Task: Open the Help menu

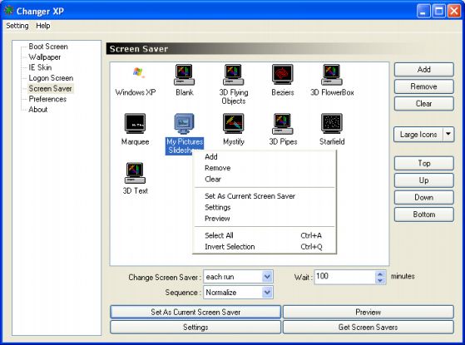Action: click(x=43, y=26)
